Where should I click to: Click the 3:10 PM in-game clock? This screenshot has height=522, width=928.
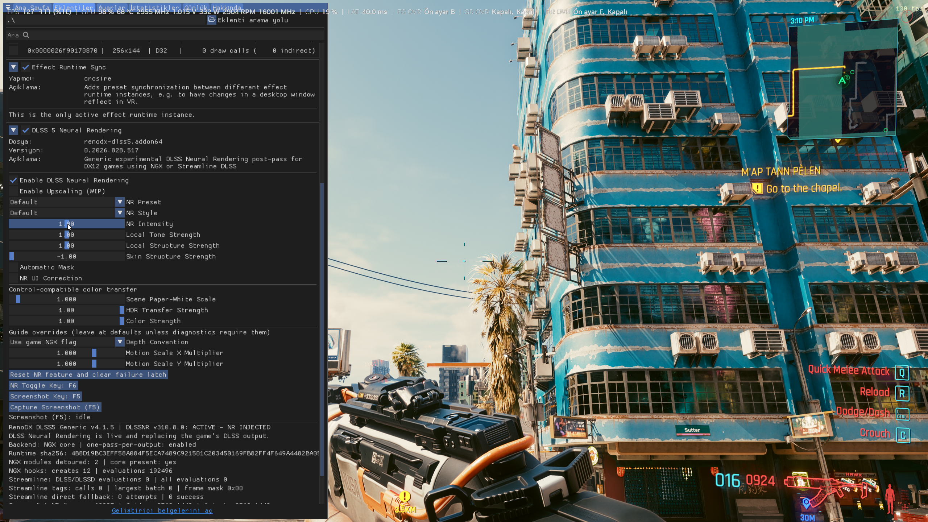pyautogui.click(x=802, y=21)
